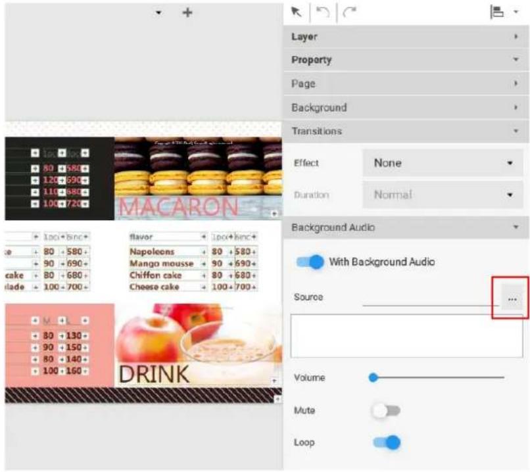Open the Effect dropdown showing None
Image resolution: width=530 pixels, height=472 pixels.
443,163
